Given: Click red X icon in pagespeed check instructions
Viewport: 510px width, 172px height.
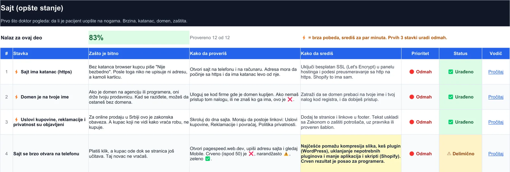Looking at the screenshot, I should (251, 154).
